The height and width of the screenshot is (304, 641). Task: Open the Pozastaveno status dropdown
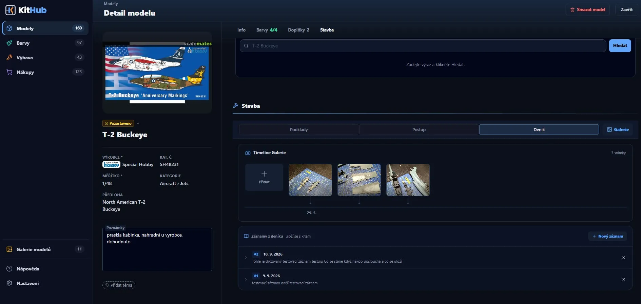pyautogui.click(x=138, y=123)
